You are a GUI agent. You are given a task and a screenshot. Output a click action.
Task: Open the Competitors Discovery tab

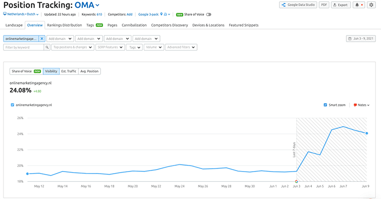[169, 25]
